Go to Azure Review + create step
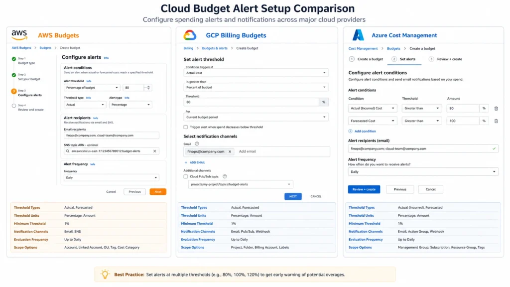The width and height of the screenshot is (510, 287). (x=446, y=59)
